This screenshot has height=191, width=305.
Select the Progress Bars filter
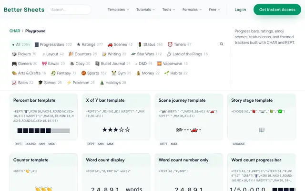(53, 44)
